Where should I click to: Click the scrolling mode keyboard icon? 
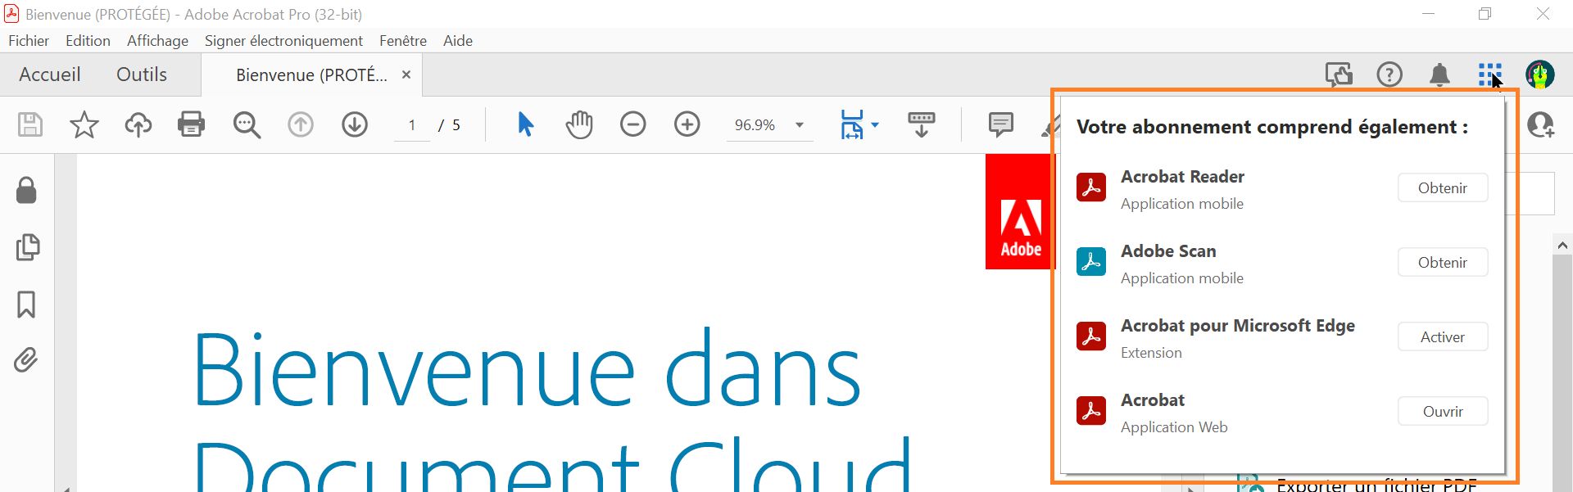(x=922, y=124)
